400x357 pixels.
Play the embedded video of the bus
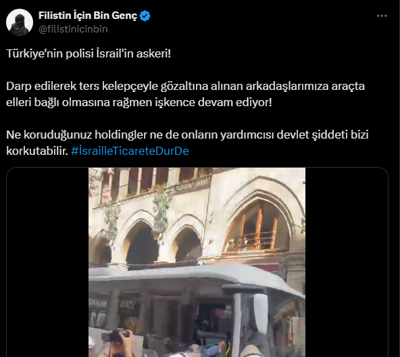[x=197, y=262]
